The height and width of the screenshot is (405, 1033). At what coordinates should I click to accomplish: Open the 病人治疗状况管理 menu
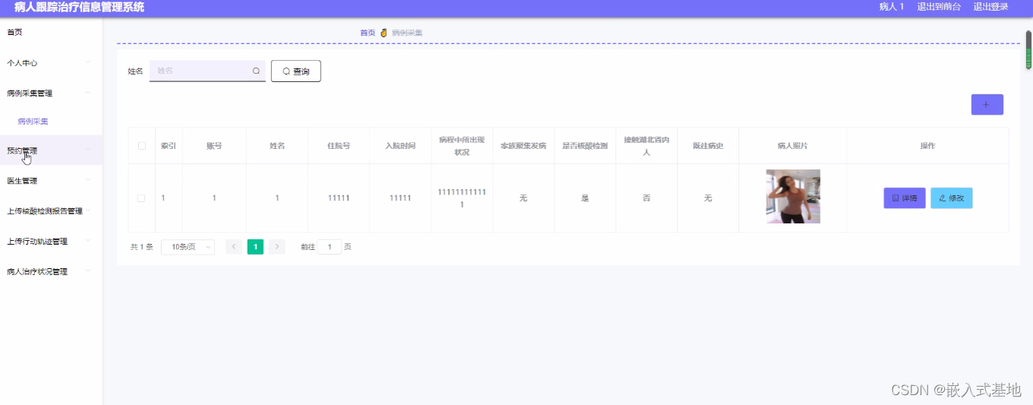(51, 272)
